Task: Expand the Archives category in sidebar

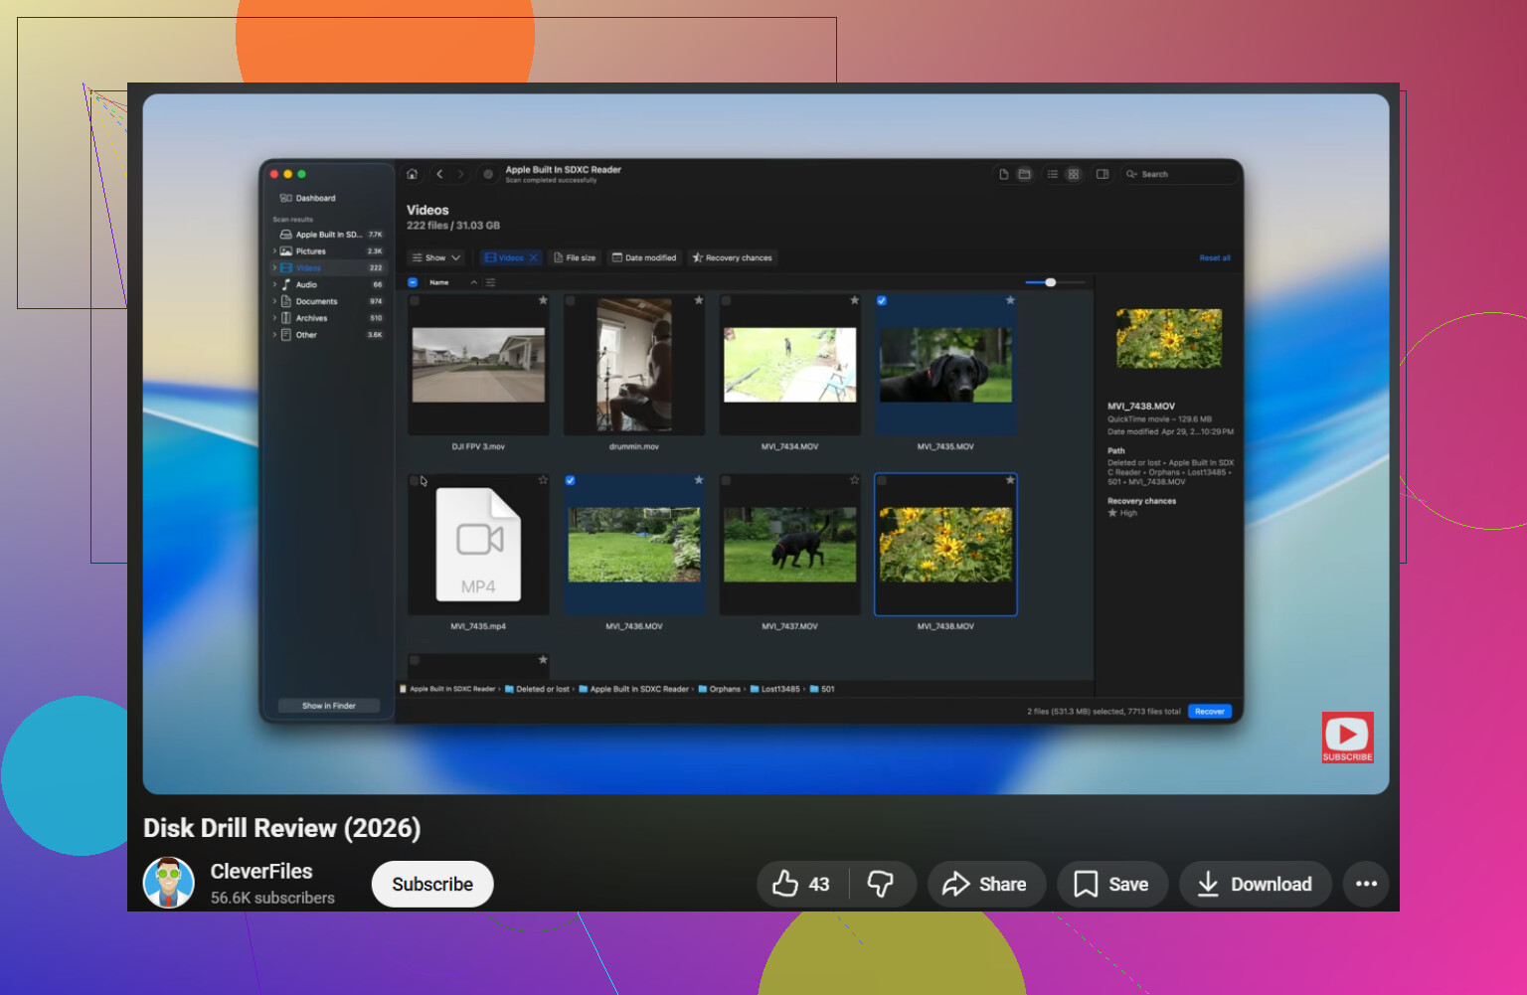Action: coord(274,318)
